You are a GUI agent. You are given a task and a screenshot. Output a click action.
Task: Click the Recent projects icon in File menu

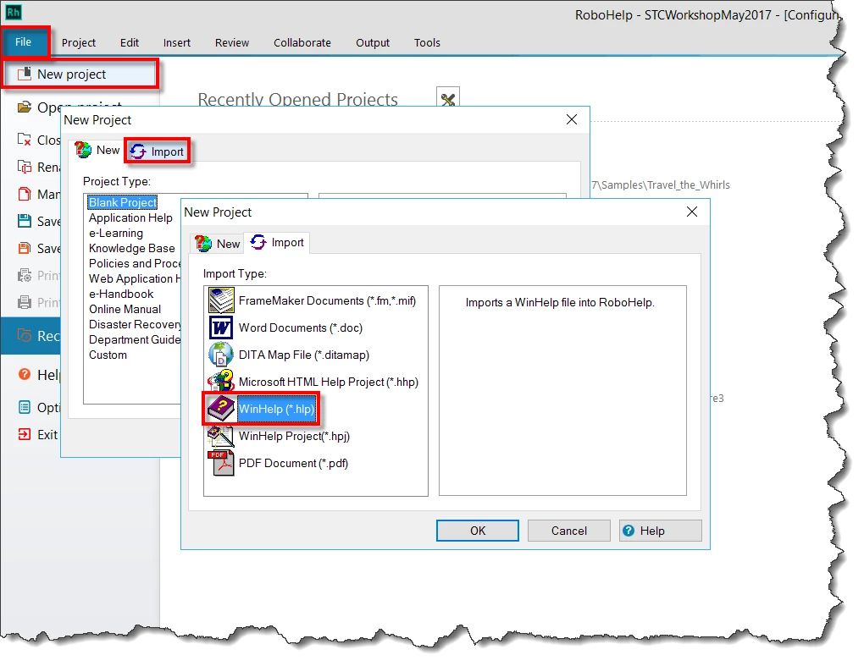(x=25, y=335)
